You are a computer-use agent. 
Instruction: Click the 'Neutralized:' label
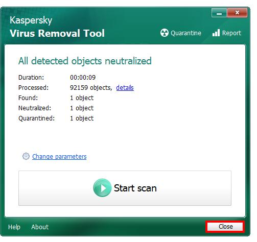coord(35,108)
